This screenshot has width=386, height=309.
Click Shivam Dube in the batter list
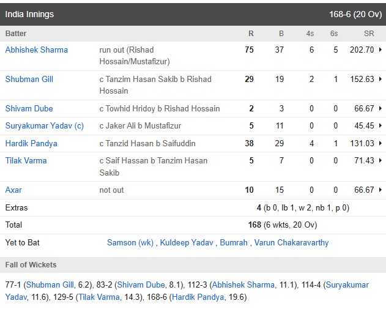click(29, 109)
